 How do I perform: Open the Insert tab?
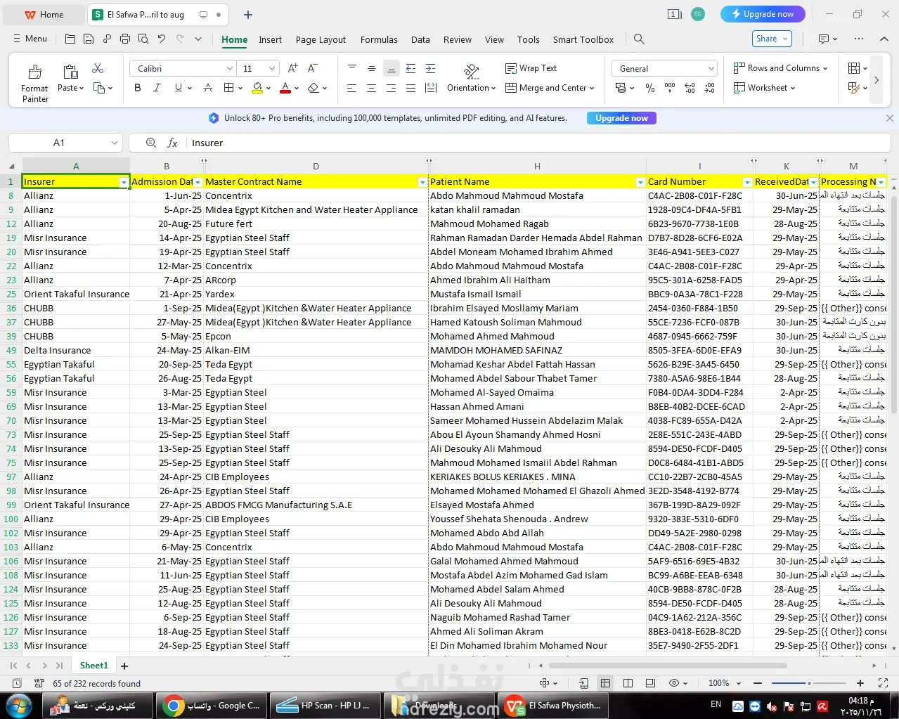click(270, 39)
